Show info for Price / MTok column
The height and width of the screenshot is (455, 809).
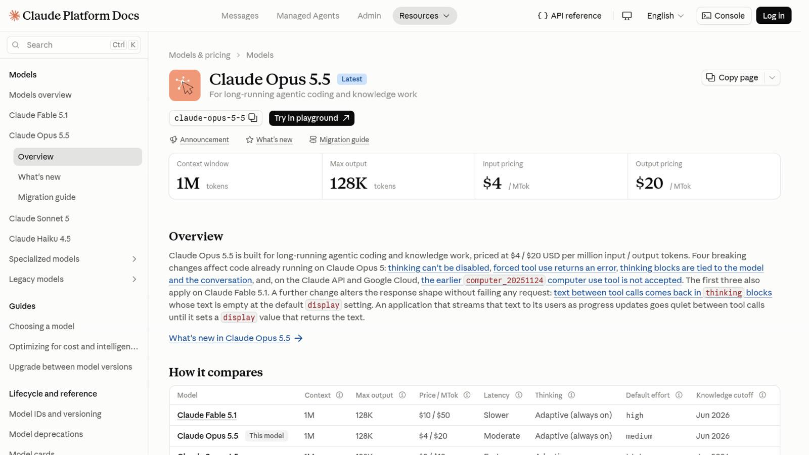tap(467, 395)
